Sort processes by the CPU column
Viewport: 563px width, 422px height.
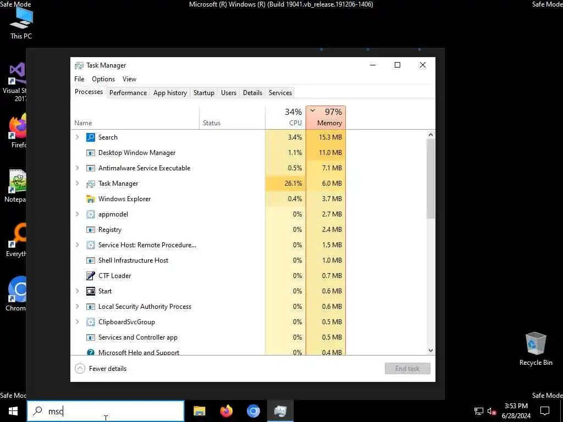point(285,118)
